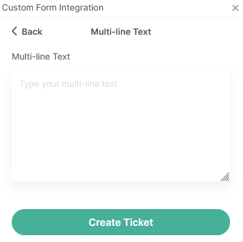Click the textarea resize grip corner
This screenshot has width=243, height=242.
[225, 177]
